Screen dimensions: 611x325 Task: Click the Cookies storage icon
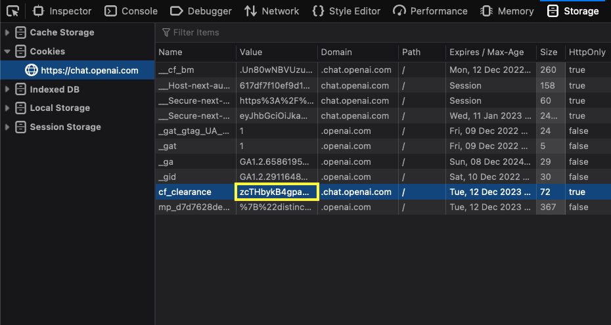click(20, 51)
